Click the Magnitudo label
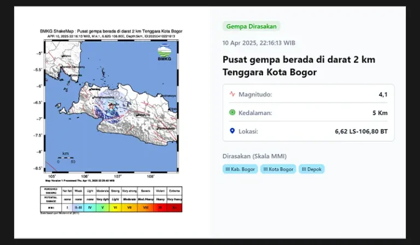 click(255, 94)
